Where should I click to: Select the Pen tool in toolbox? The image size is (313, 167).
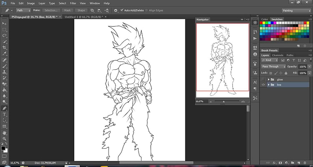tap(4, 108)
